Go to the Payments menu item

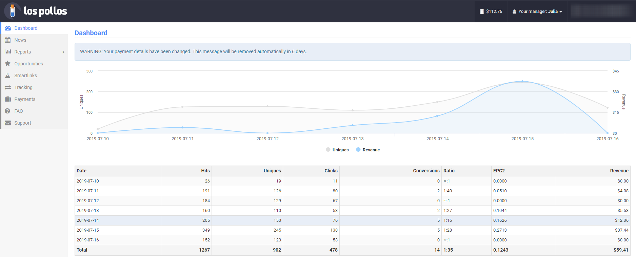tap(25, 99)
